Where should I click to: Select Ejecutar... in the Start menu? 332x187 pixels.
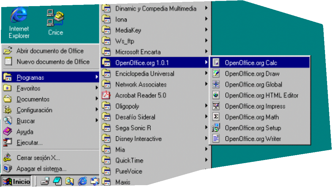(29, 143)
